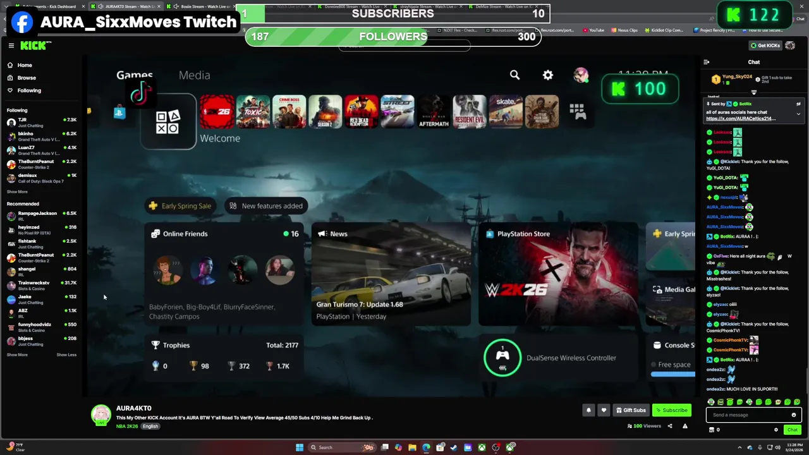Select the PlayStation Welcome tile

pyautogui.click(x=169, y=122)
